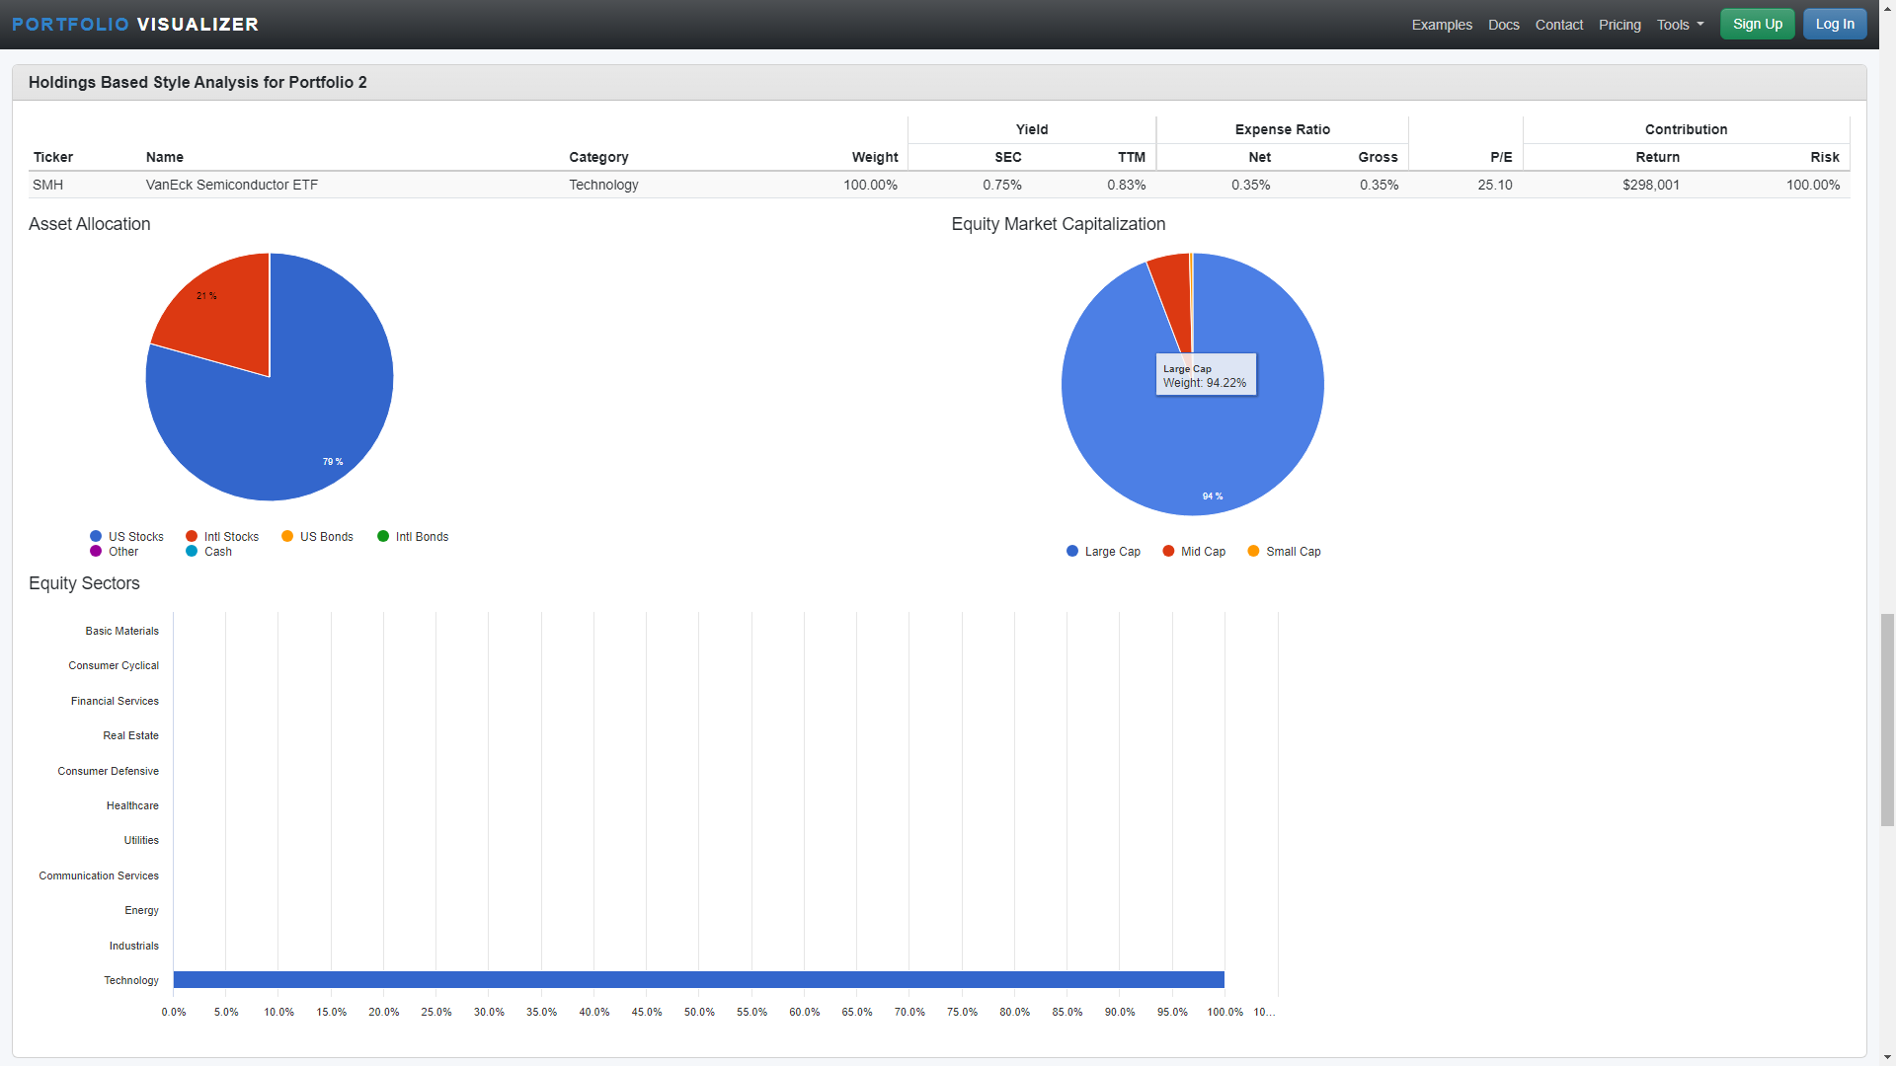View the Pricing page
The image size is (1896, 1066).
(1619, 25)
